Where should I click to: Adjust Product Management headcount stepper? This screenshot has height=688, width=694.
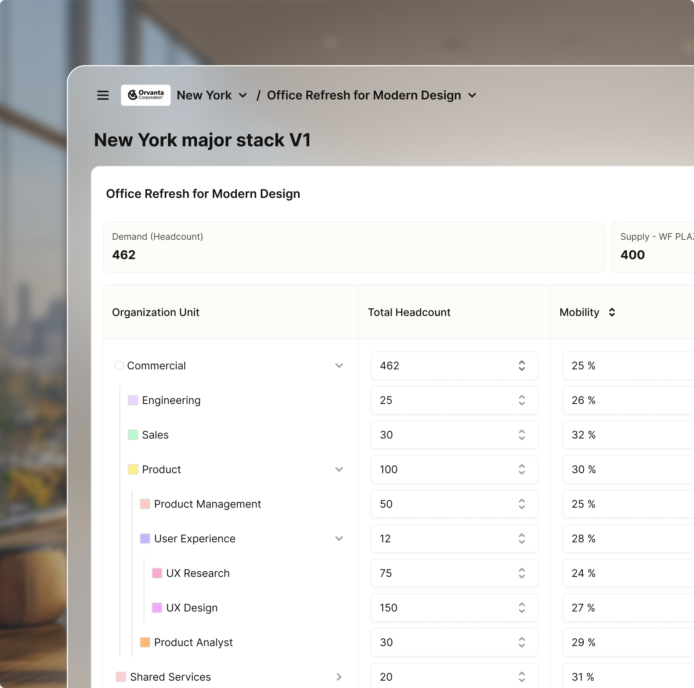click(522, 504)
